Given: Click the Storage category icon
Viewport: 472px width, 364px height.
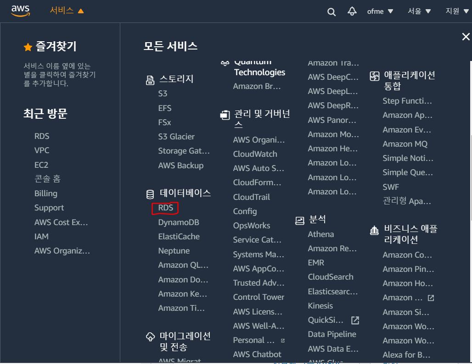Looking at the screenshot, I should [150, 80].
